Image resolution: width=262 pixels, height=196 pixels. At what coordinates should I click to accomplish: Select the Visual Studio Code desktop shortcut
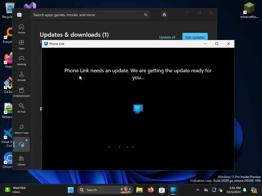7,137
